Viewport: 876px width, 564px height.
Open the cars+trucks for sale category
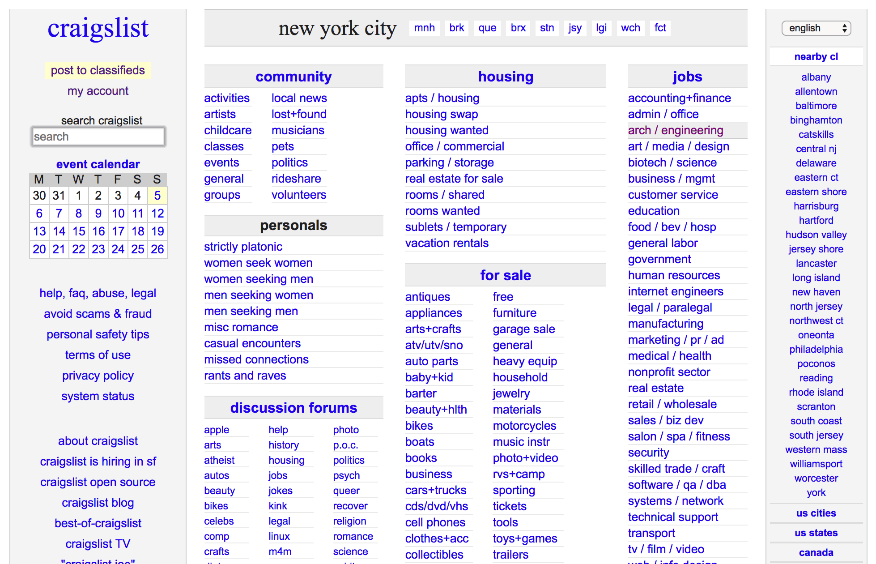435,490
